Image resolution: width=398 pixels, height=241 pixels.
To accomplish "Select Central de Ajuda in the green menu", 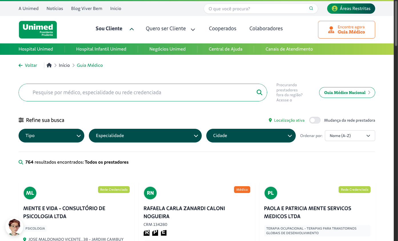I will (225, 49).
